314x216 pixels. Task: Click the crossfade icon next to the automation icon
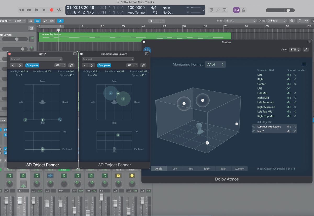pos(52,21)
